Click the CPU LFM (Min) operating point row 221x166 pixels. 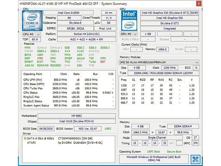pyautogui.click(x=68, y=80)
